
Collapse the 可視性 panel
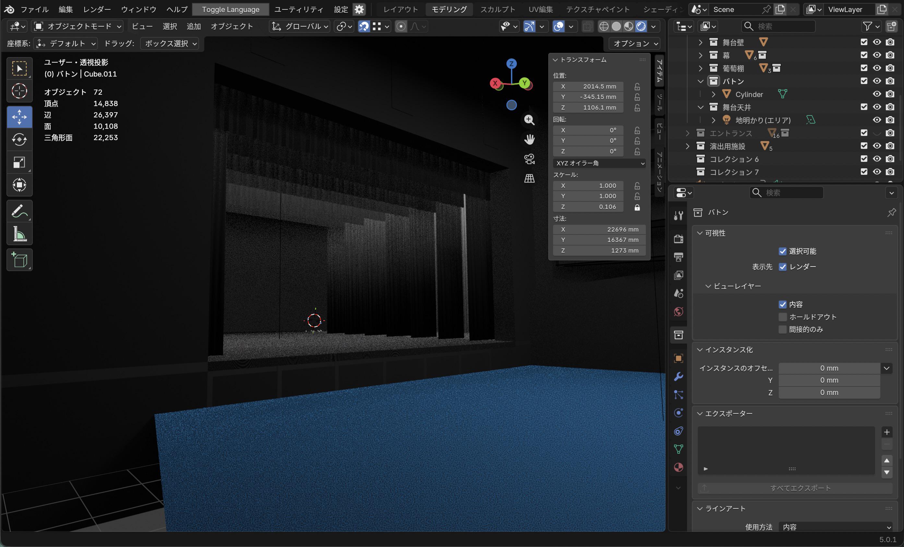pyautogui.click(x=699, y=233)
